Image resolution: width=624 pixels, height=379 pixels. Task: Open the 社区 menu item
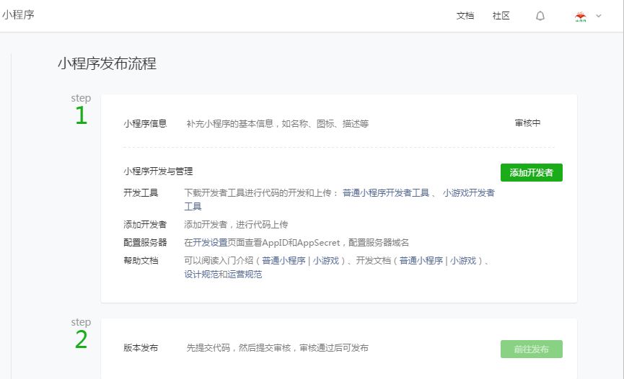(x=501, y=16)
